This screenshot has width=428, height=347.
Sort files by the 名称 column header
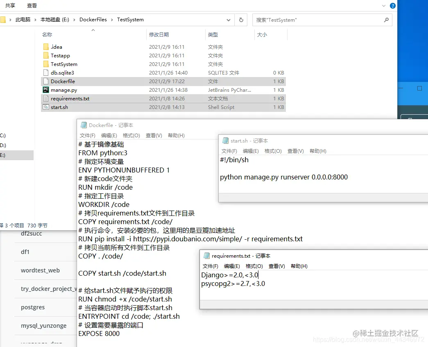pos(47,35)
